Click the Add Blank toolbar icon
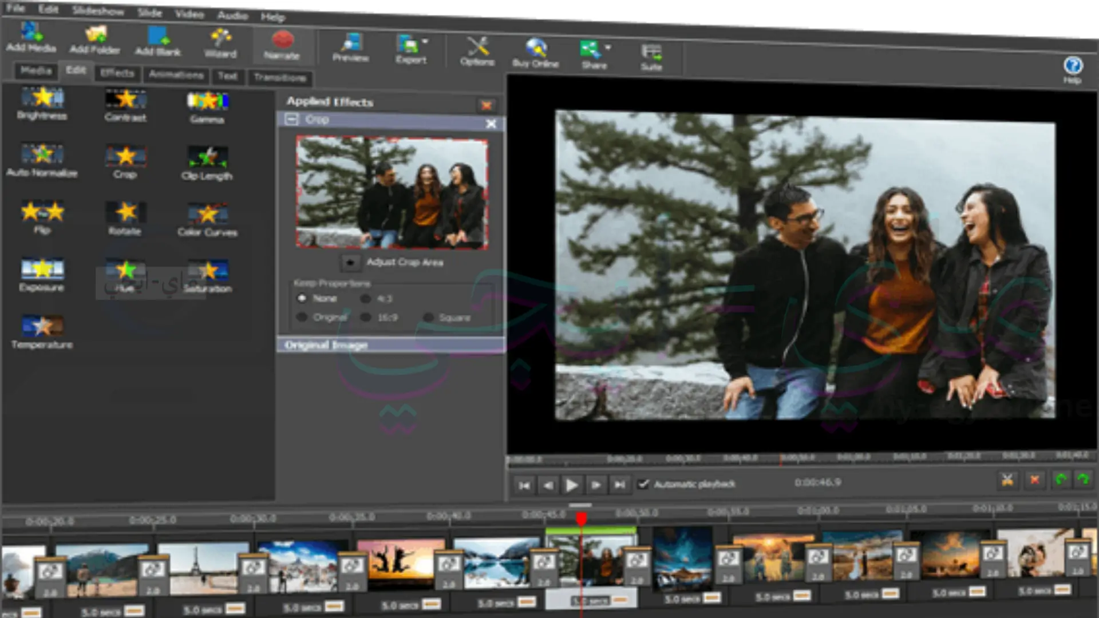The width and height of the screenshot is (1099, 618). pyautogui.click(x=158, y=41)
